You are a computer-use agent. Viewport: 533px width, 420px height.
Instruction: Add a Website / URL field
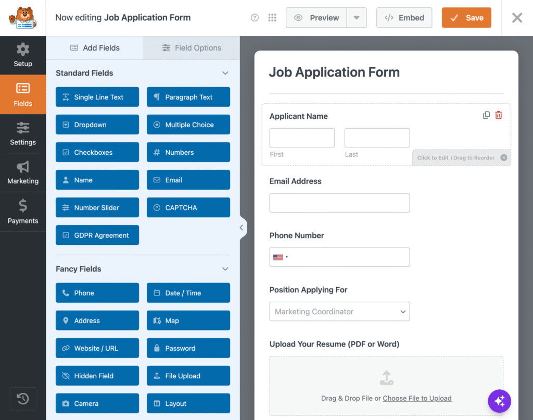pos(97,348)
